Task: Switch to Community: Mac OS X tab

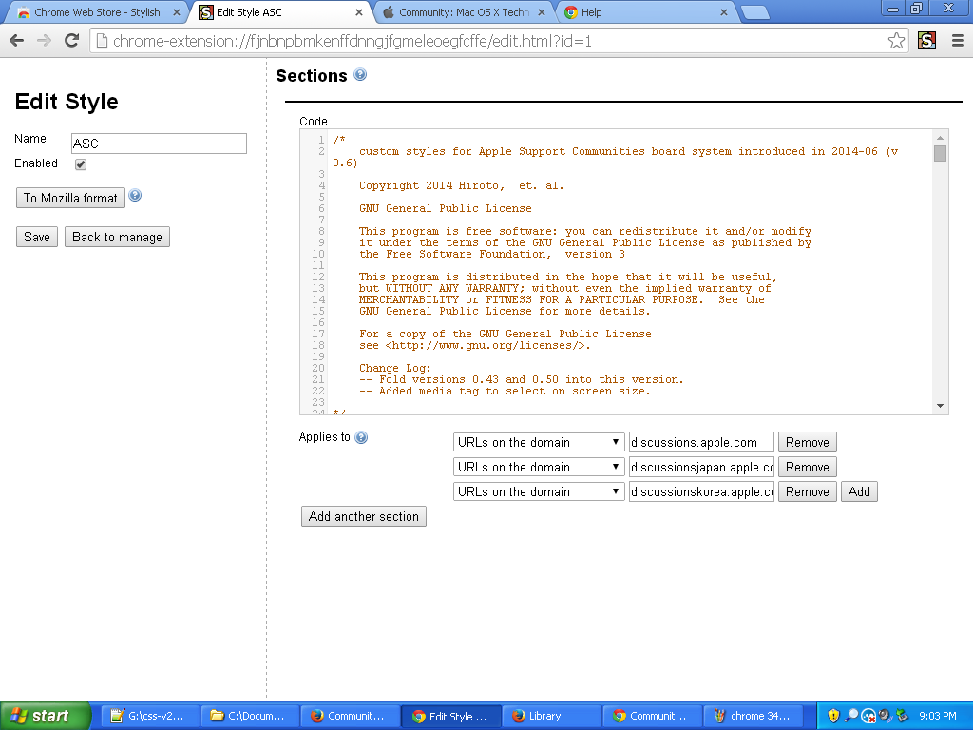Action: click(x=463, y=12)
